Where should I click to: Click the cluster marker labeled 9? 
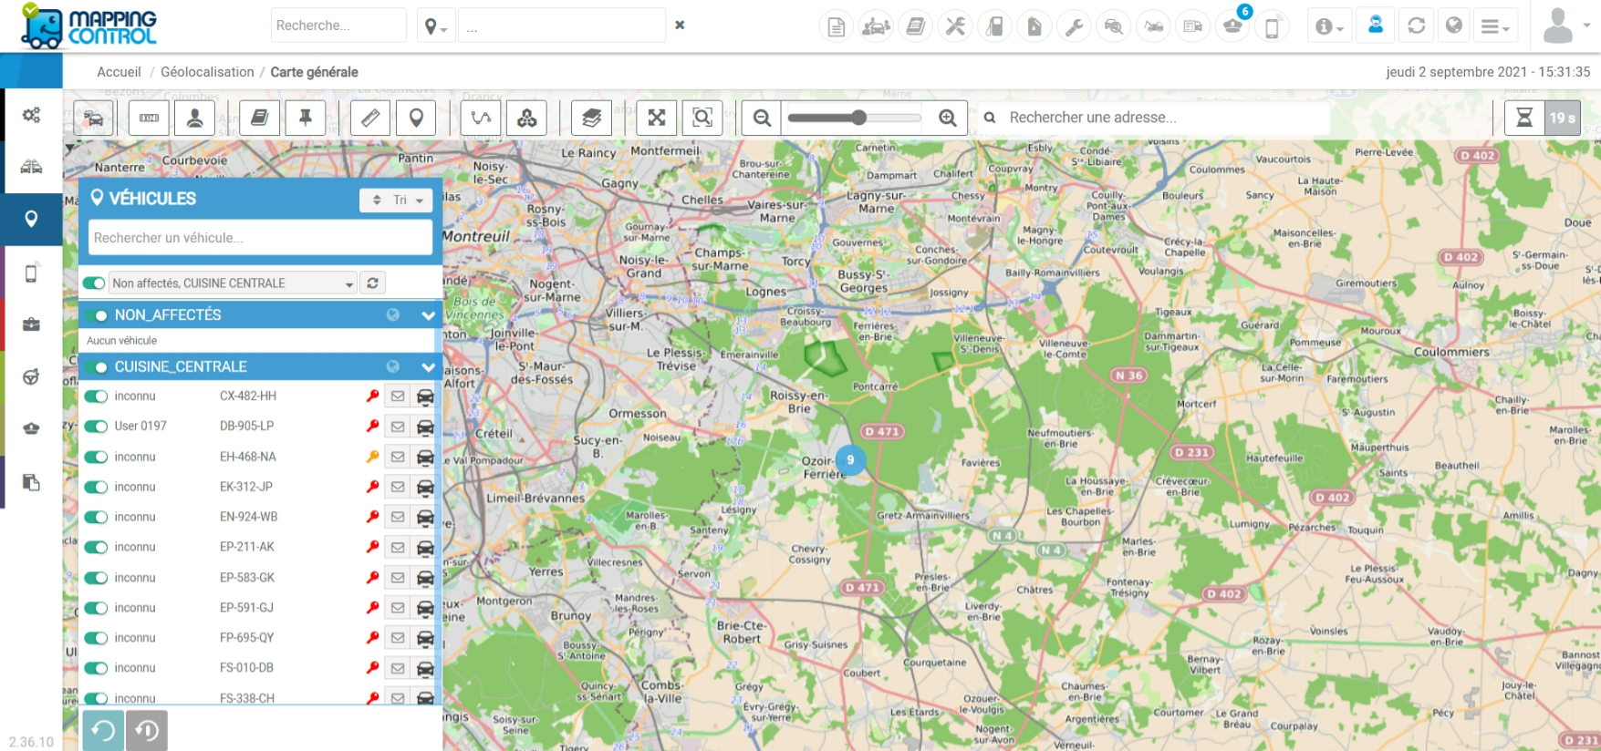point(850,460)
